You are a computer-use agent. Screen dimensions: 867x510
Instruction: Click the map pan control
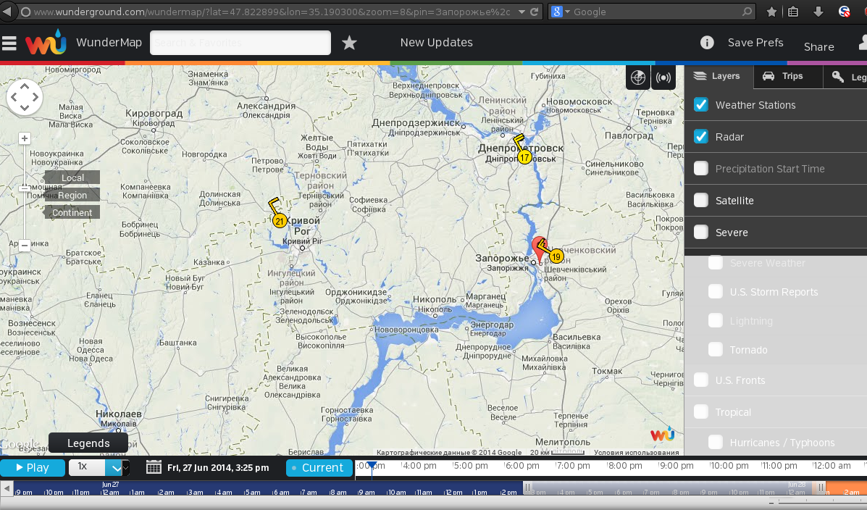(25, 97)
